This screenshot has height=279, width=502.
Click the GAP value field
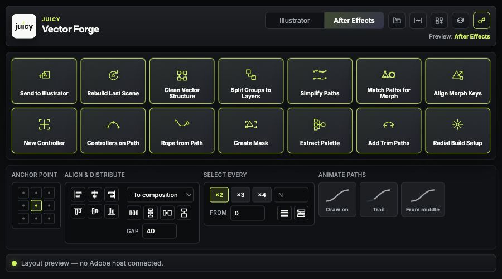pos(159,231)
